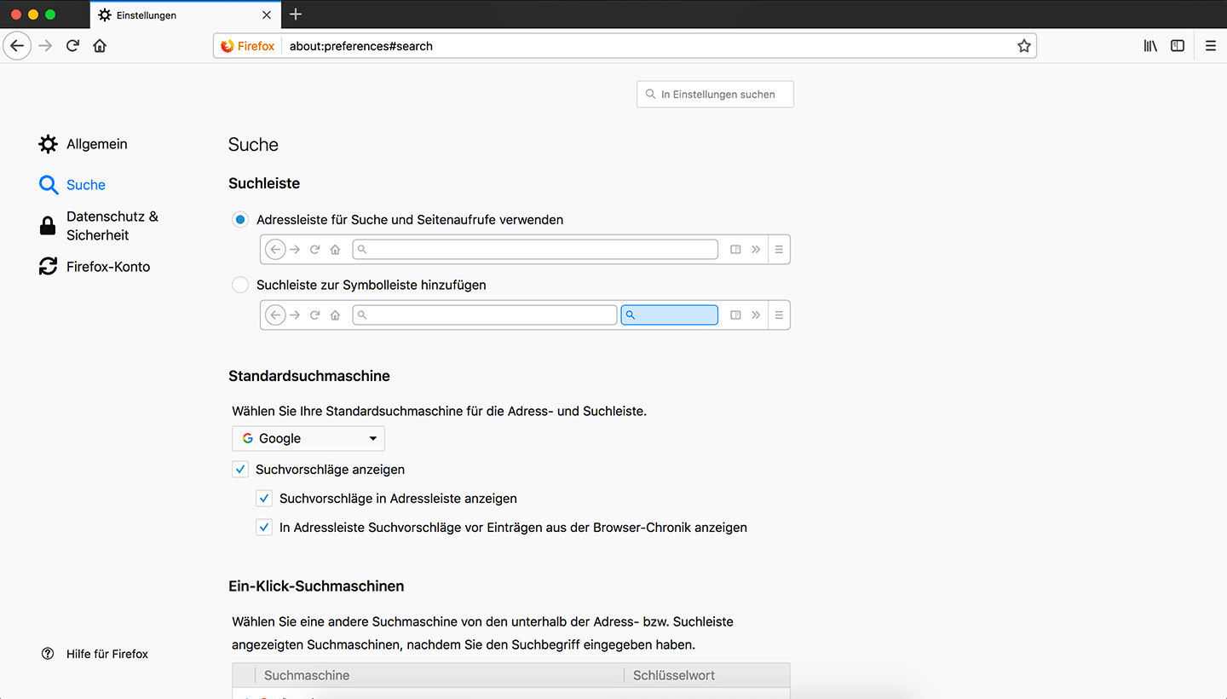Click the Google logo in the dropdown
Image resolution: width=1227 pixels, height=699 pixels.
(248, 438)
